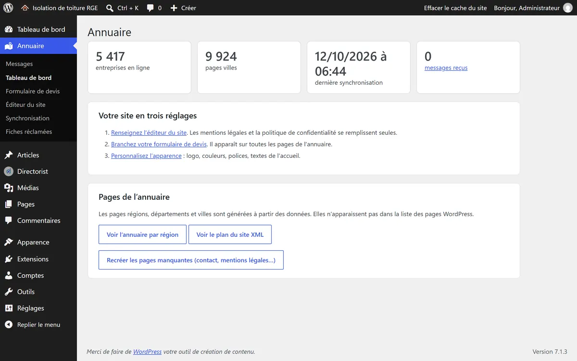Open the comments bubble icon in the top bar
Screen dimensions: 577x361
click(151, 8)
